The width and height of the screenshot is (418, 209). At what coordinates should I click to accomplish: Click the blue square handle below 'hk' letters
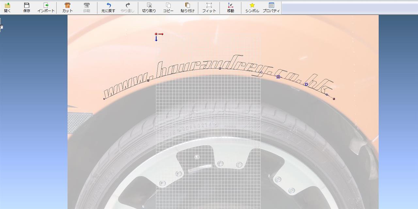[x=306, y=84]
